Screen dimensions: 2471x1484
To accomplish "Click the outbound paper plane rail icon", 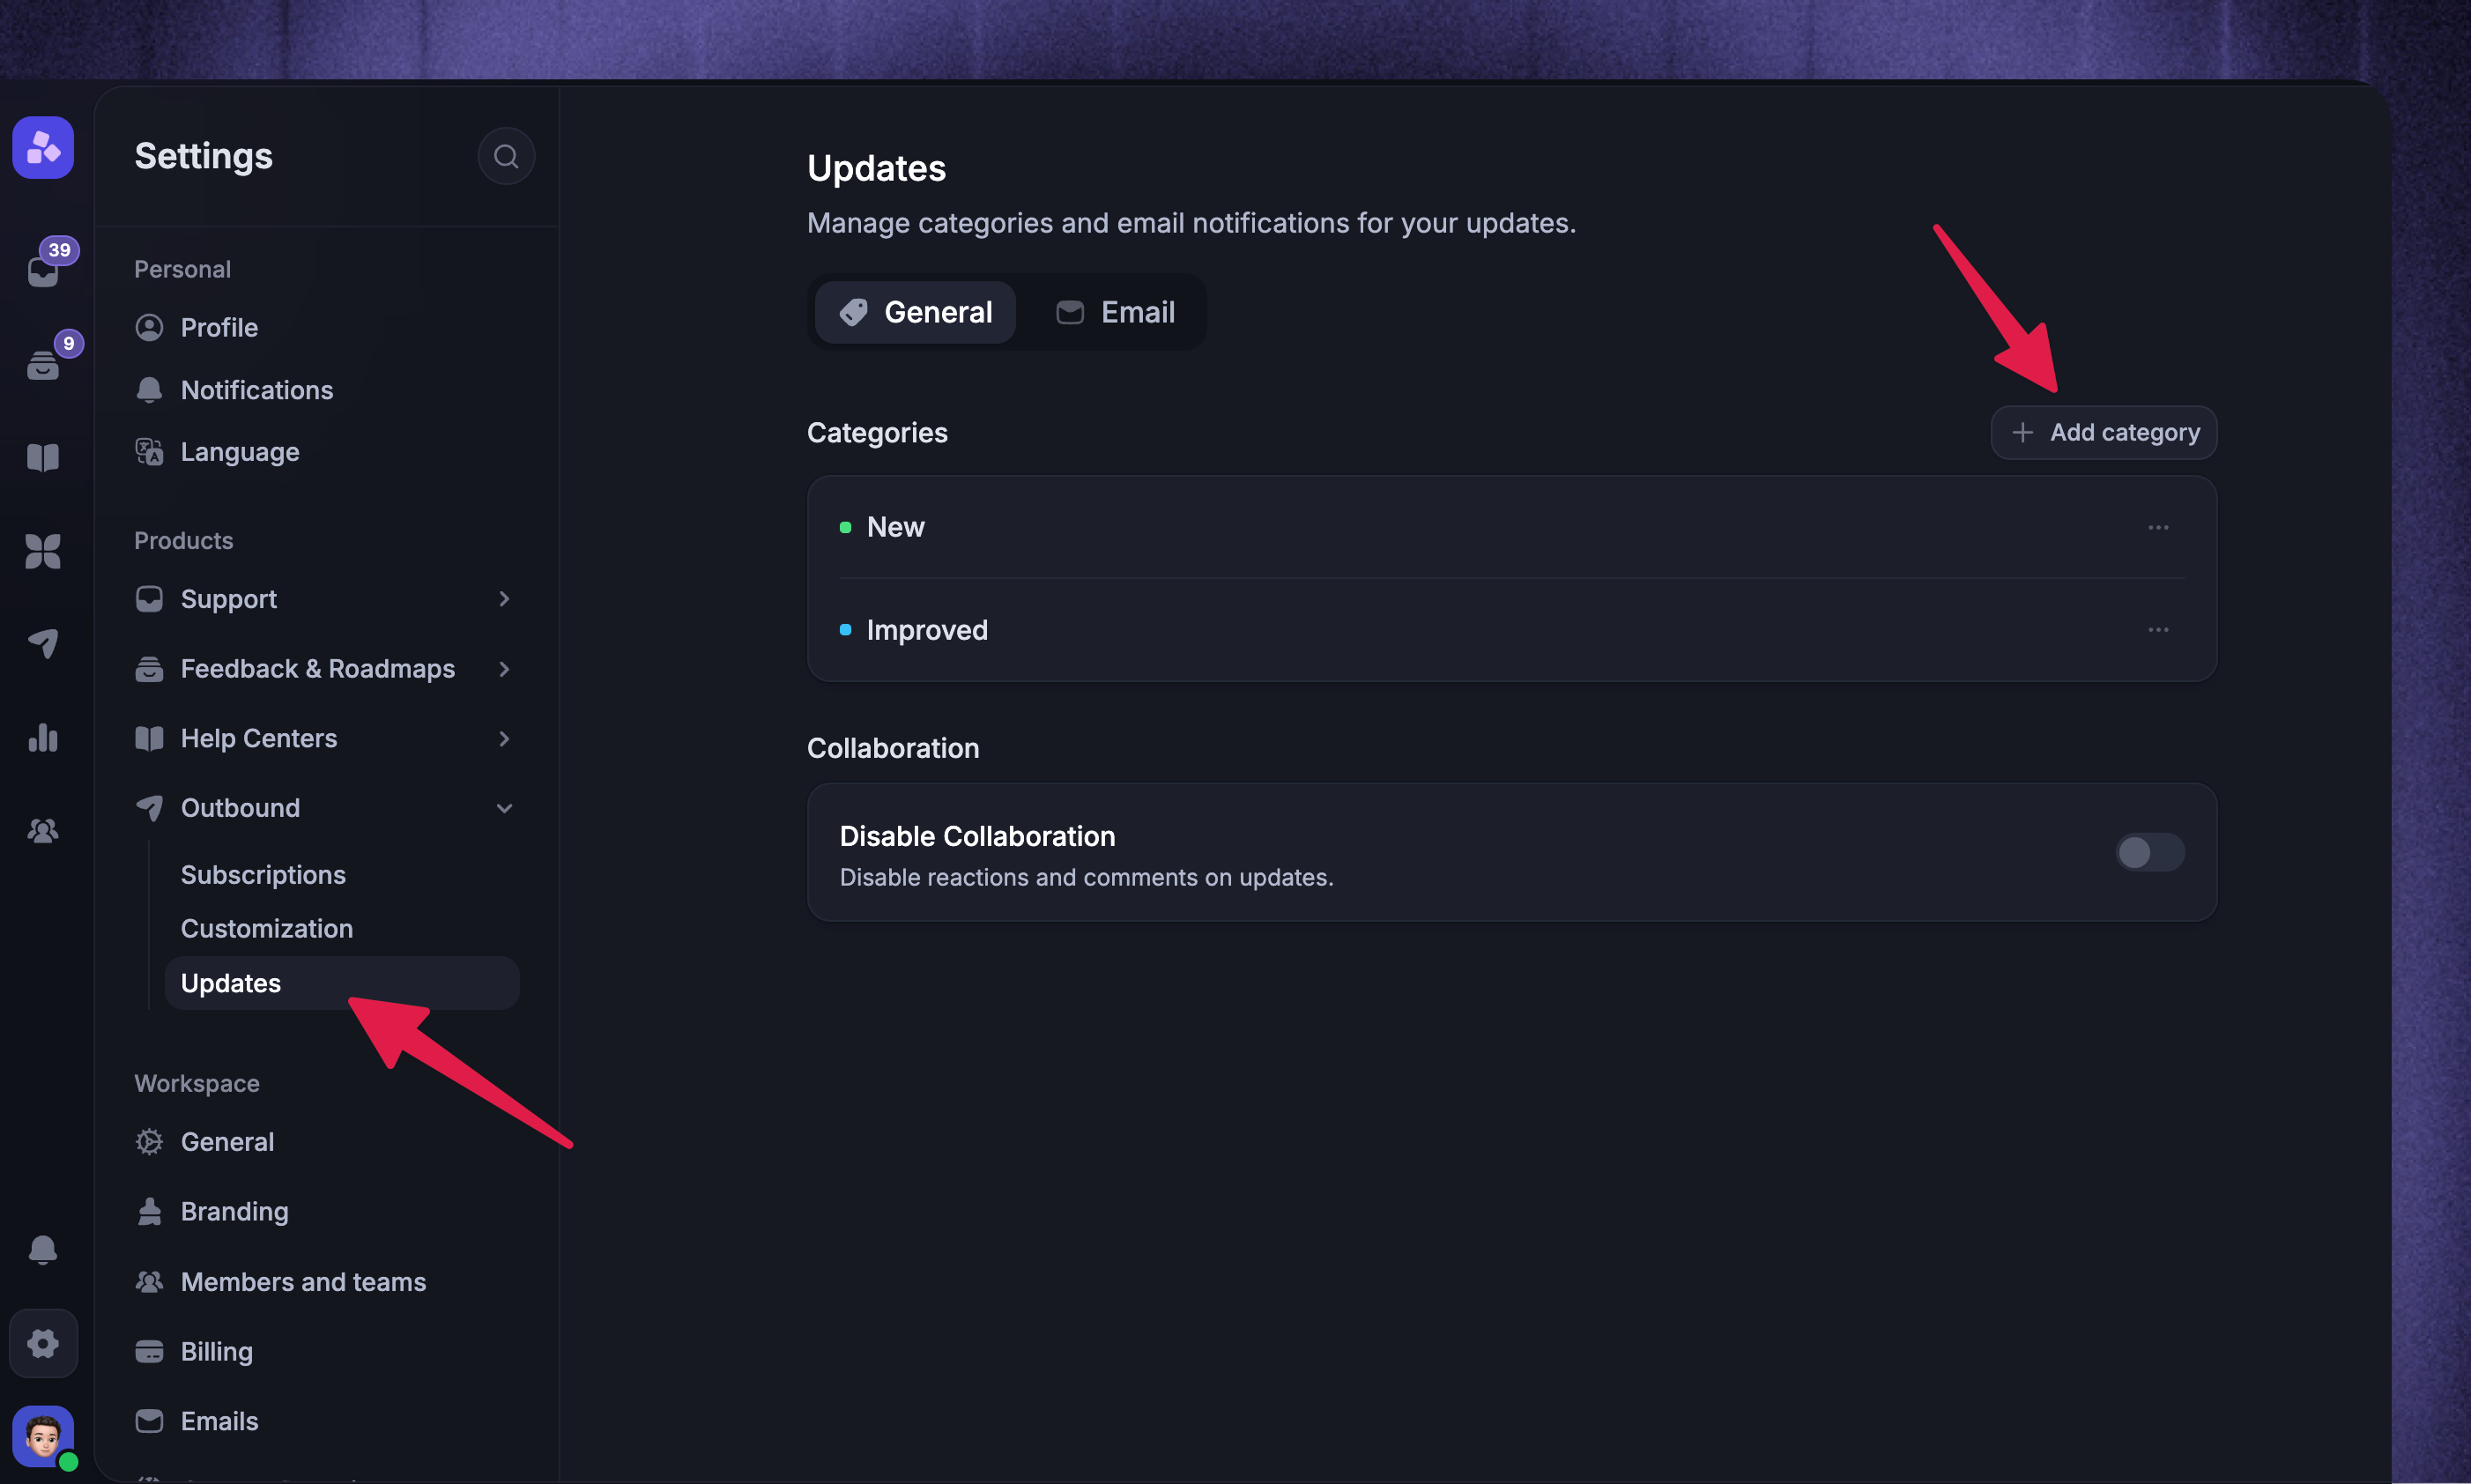I will pyautogui.click(x=43, y=643).
